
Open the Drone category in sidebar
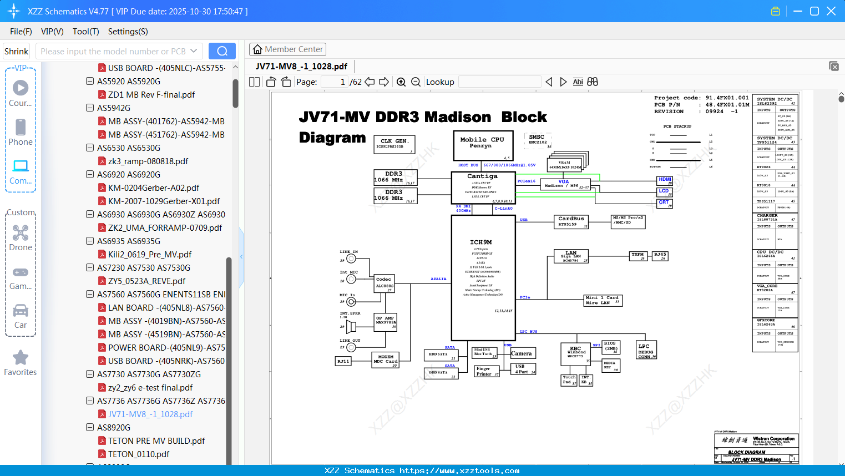(x=21, y=237)
